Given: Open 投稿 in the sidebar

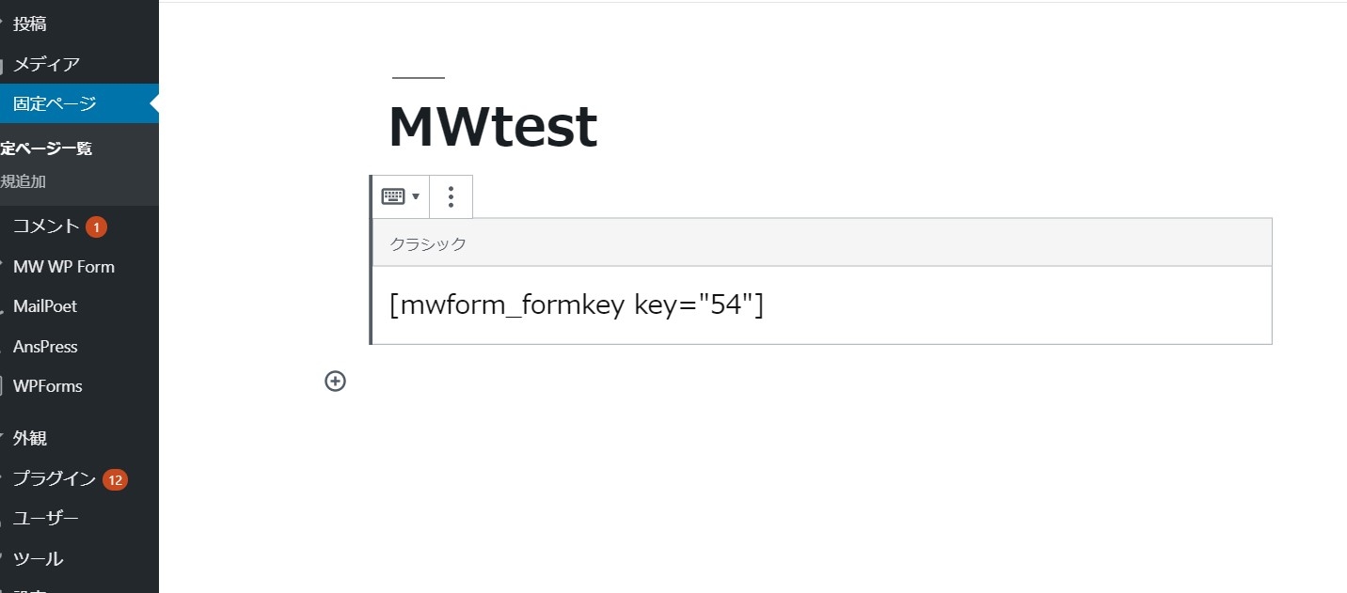Looking at the screenshot, I should pyautogui.click(x=29, y=24).
